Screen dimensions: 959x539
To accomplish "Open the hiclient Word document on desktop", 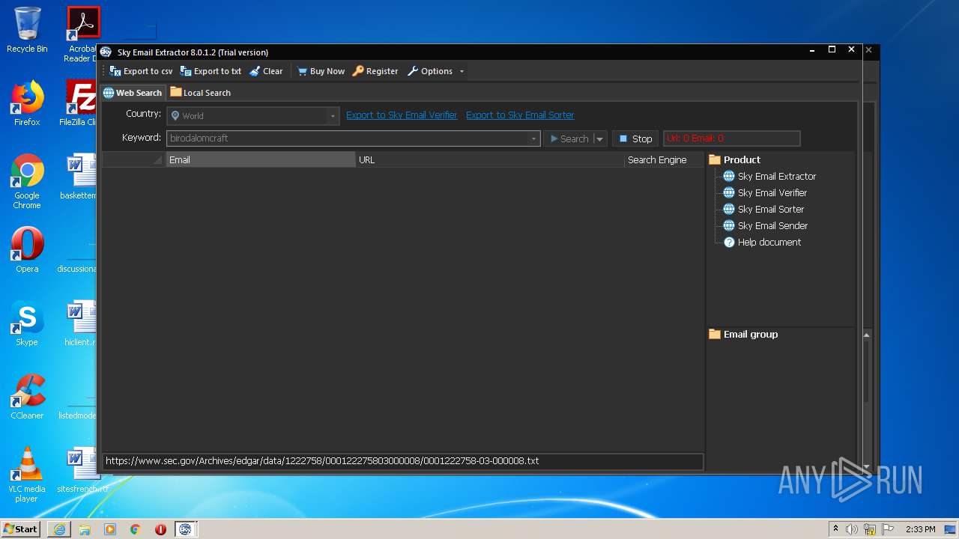I will 81,323.
